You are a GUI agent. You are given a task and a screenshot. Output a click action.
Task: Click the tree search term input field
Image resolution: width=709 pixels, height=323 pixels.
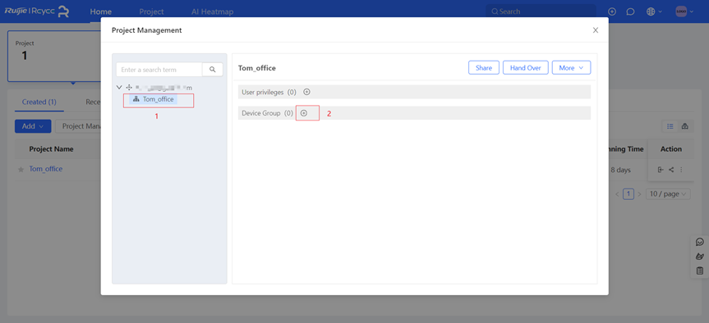coord(159,70)
